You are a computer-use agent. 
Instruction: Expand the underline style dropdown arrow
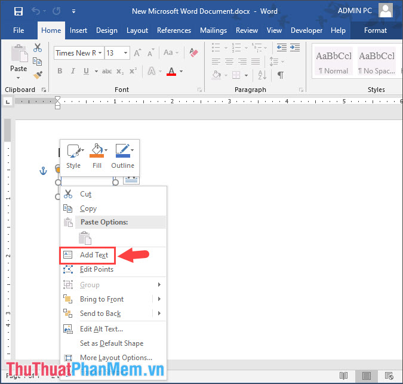pos(96,71)
